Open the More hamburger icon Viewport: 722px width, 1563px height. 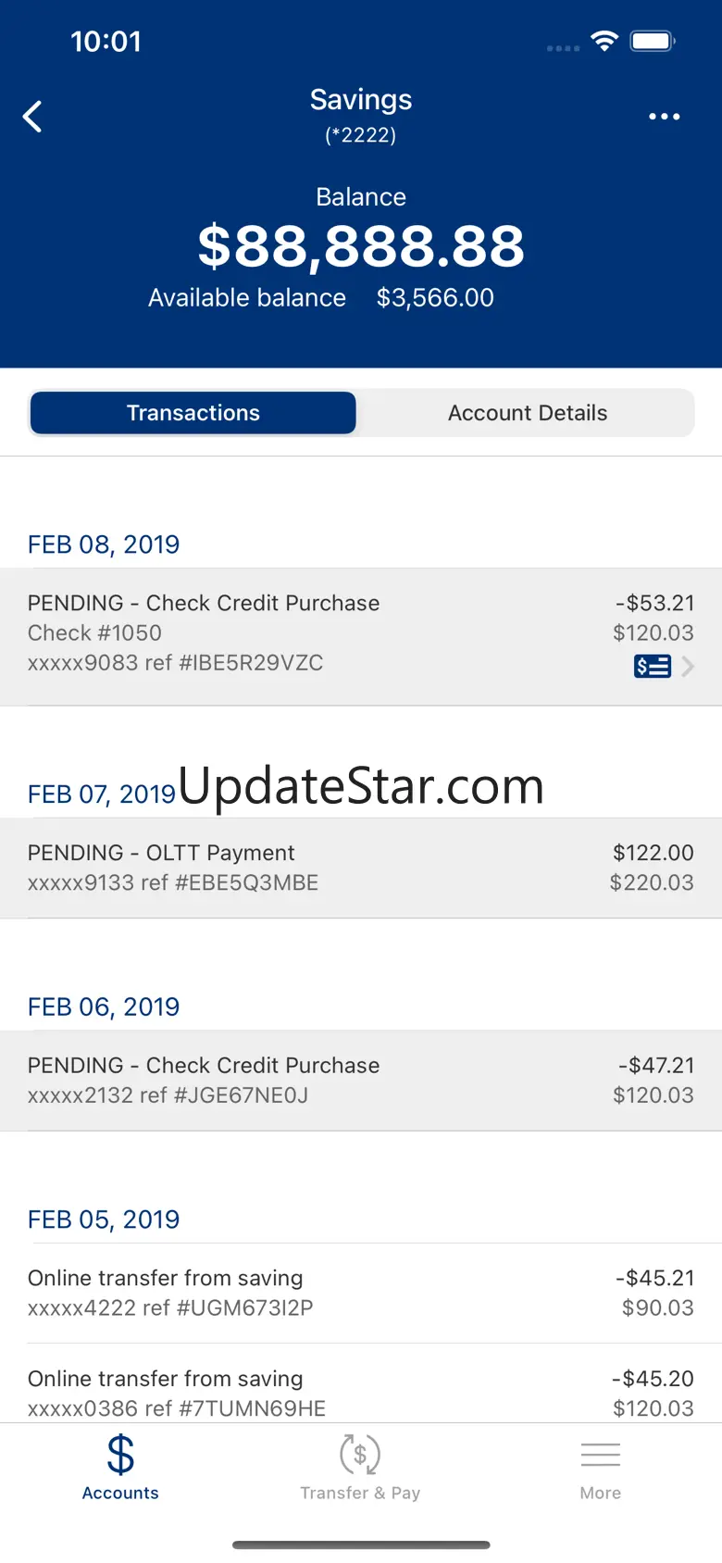click(x=600, y=1455)
